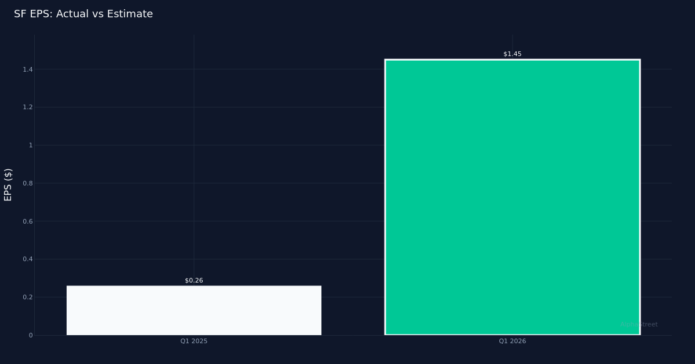Select the Q1 2025 x-axis label
Image resolution: width=695 pixels, height=364 pixels.
pos(194,341)
